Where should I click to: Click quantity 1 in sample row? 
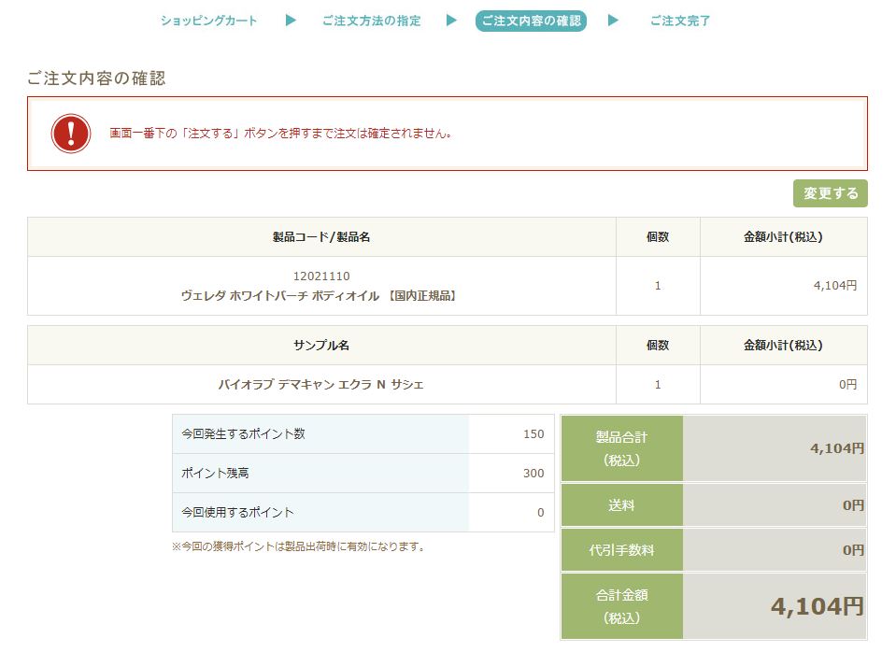(x=658, y=385)
